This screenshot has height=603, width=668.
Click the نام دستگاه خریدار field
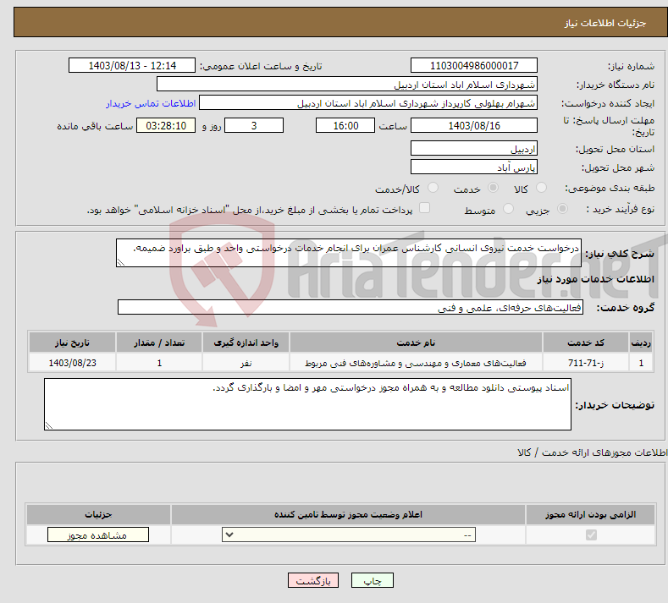347,85
